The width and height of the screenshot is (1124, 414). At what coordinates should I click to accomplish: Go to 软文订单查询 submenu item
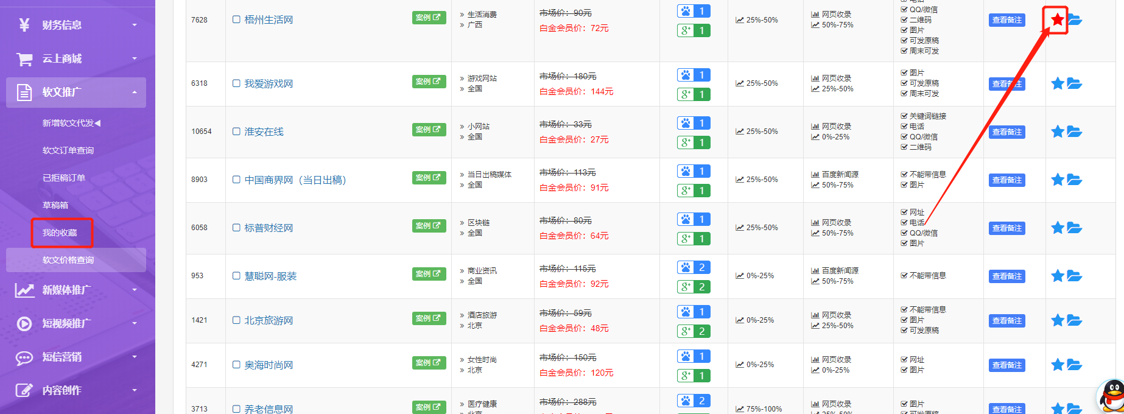click(x=68, y=150)
